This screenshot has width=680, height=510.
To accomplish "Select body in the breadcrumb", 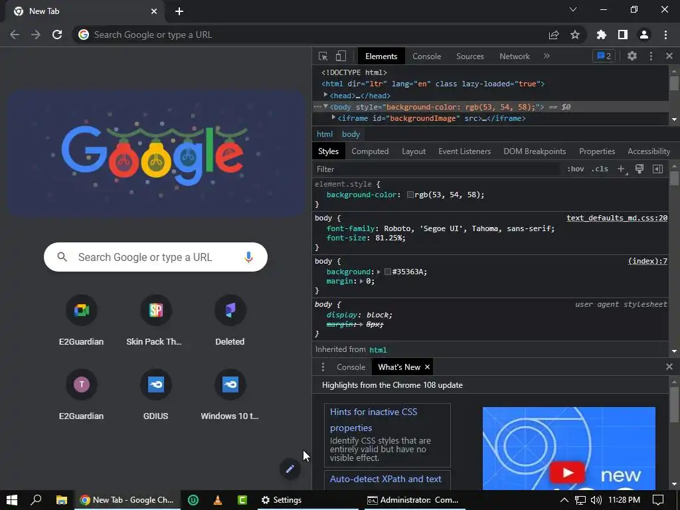I will (x=351, y=134).
